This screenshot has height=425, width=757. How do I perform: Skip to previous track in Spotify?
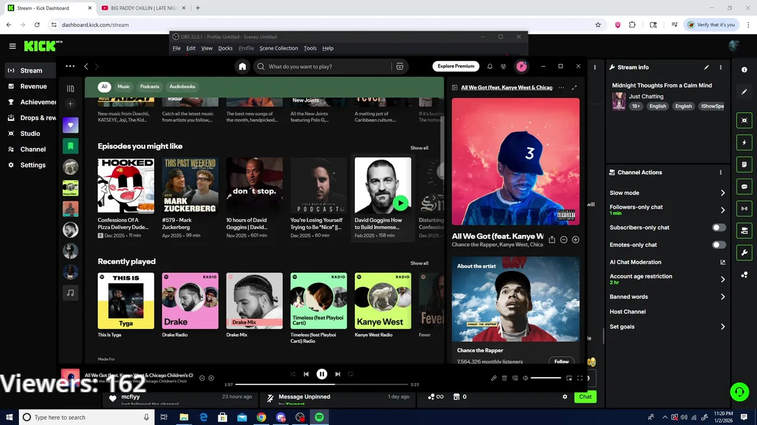tap(306, 374)
